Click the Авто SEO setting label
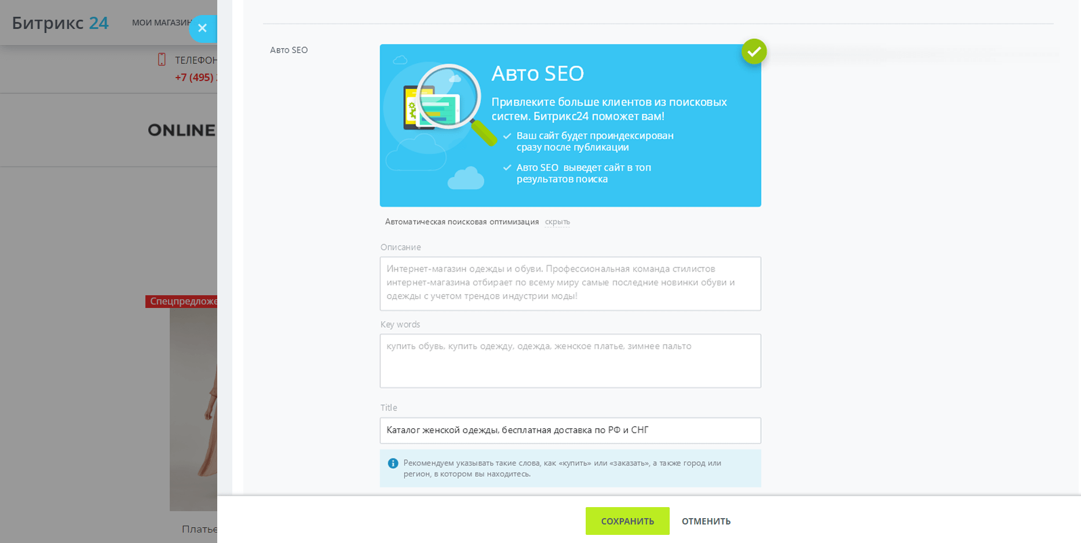This screenshot has width=1081, height=543. pos(288,50)
